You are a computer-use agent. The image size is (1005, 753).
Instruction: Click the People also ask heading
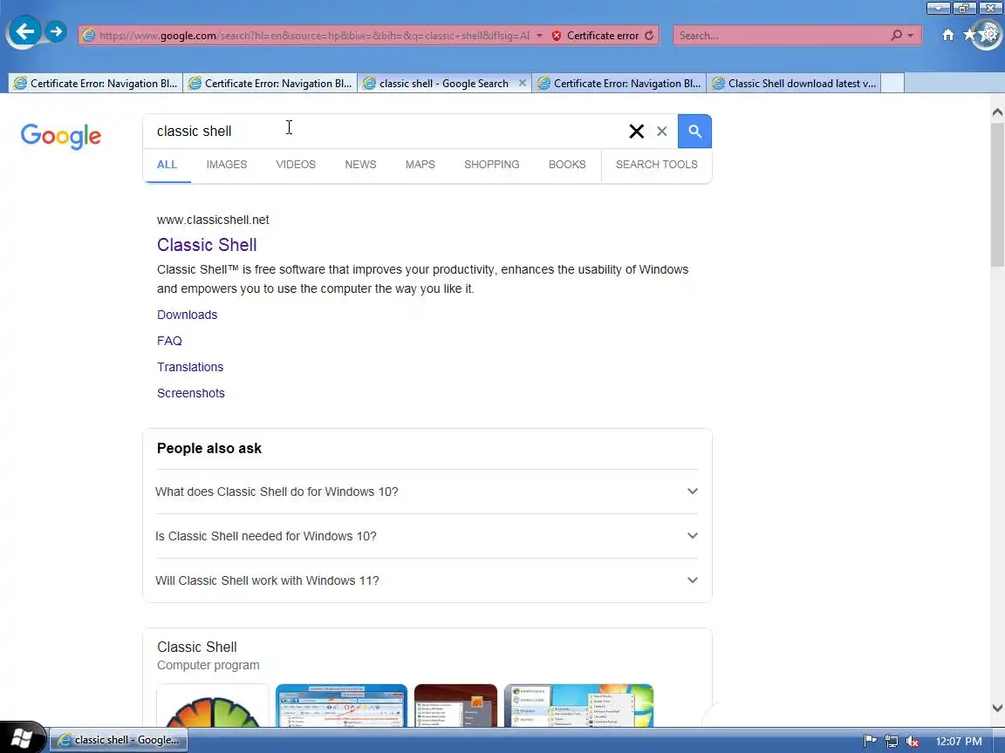coord(209,448)
